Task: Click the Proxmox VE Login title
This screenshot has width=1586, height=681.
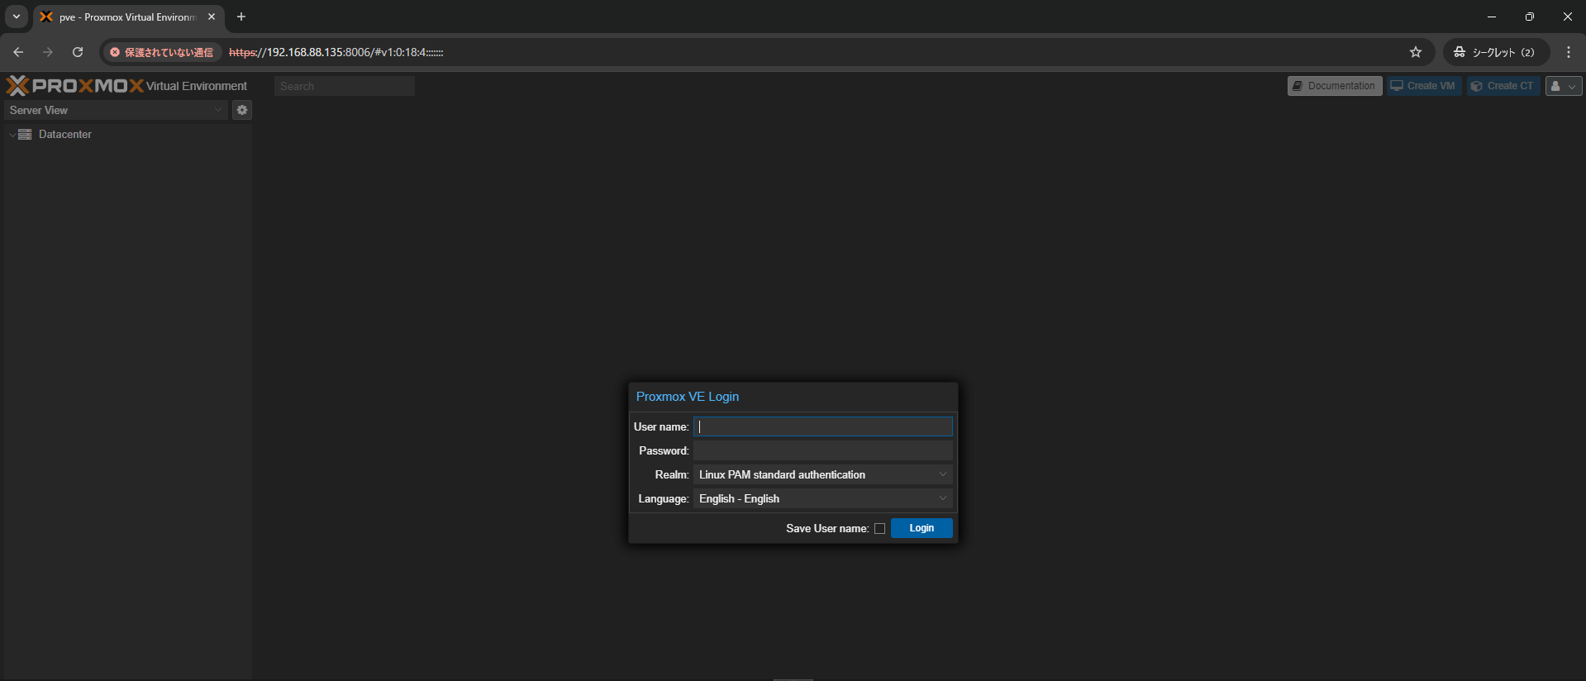Action: coord(688,397)
